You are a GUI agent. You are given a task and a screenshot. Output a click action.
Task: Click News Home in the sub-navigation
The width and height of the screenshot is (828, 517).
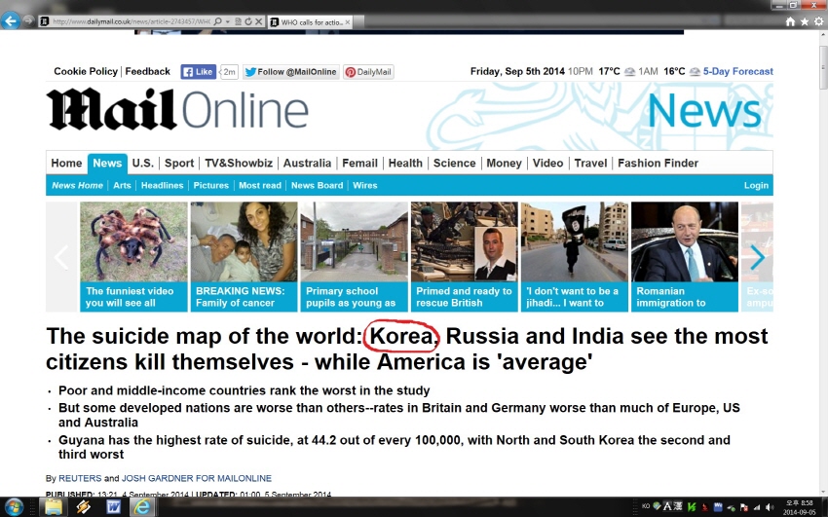[x=77, y=185]
